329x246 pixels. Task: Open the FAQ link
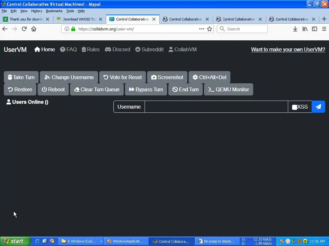68,49
